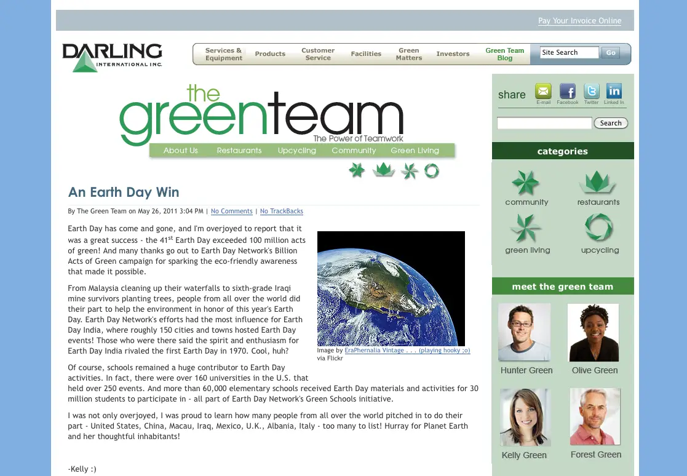Focus the Site Search input field

click(568, 53)
